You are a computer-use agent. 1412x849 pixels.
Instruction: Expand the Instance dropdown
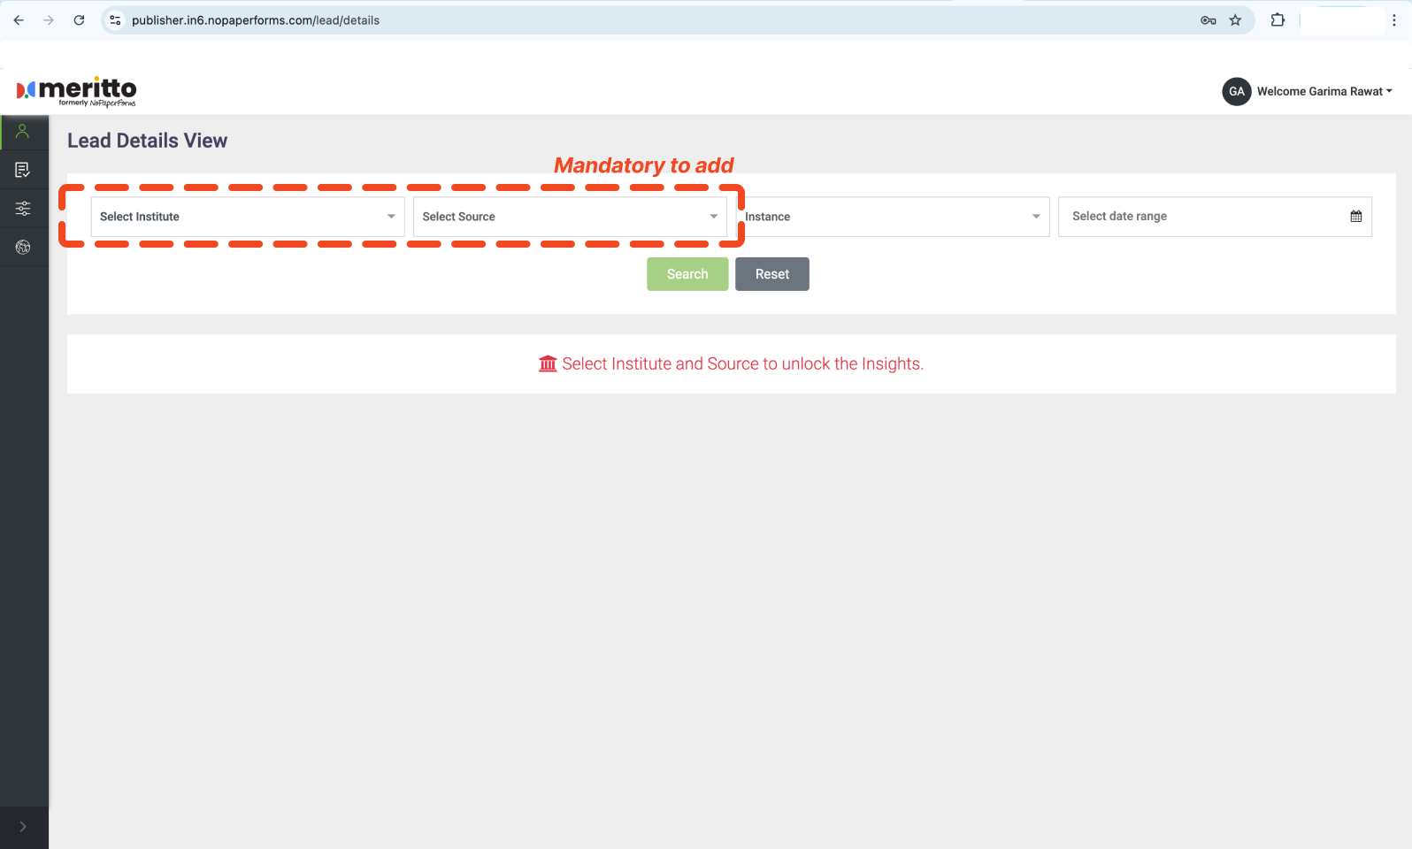pos(892,217)
